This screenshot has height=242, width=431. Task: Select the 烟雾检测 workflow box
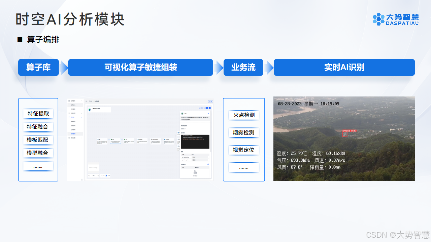pos(244,132)
